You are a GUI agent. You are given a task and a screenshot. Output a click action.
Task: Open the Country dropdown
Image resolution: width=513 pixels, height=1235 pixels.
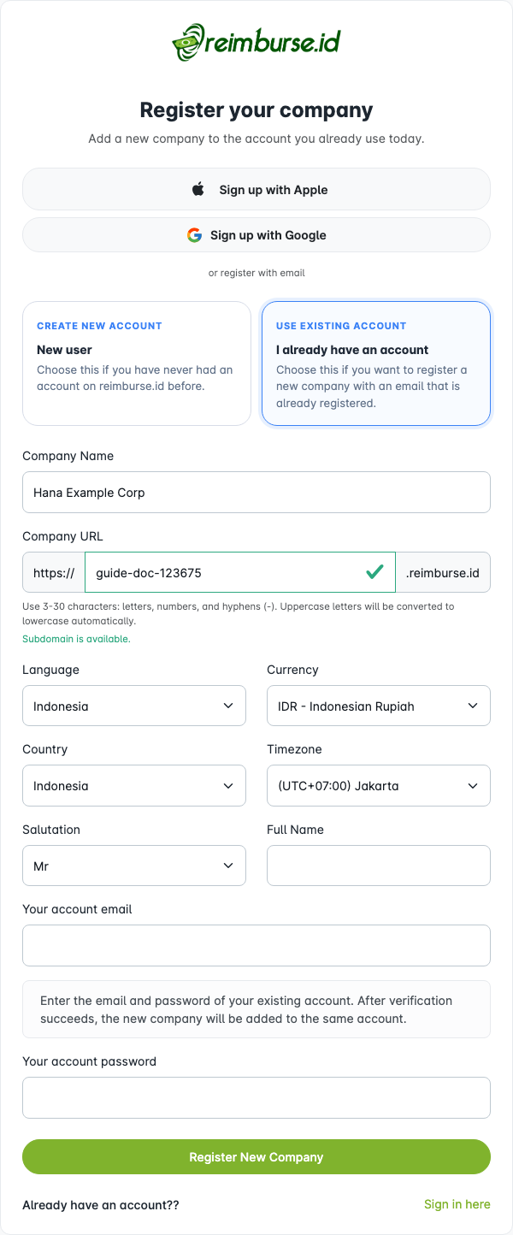click(x=134, y=785)
